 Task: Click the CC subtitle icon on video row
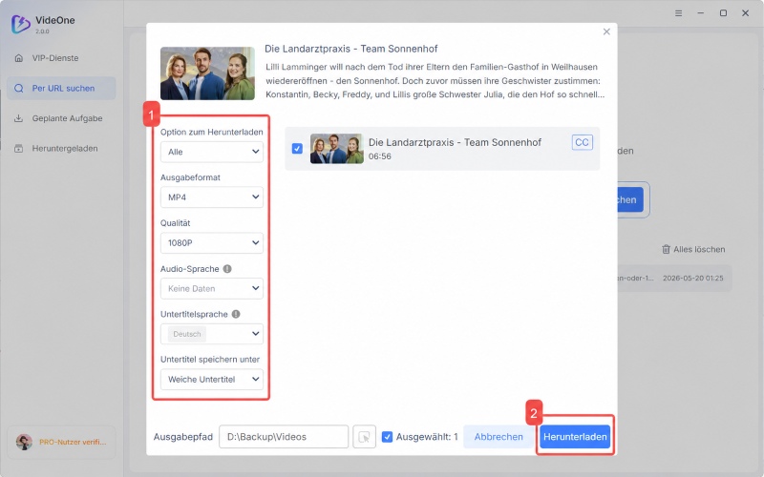pos(582,142)
